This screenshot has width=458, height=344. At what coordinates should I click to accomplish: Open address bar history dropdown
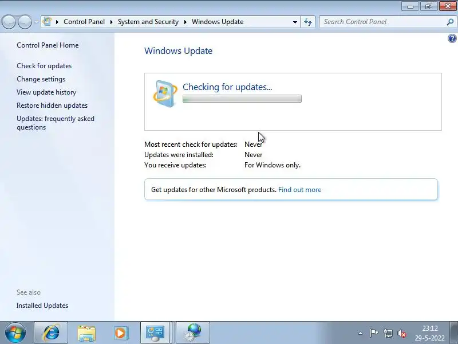(x=295, y=22)
